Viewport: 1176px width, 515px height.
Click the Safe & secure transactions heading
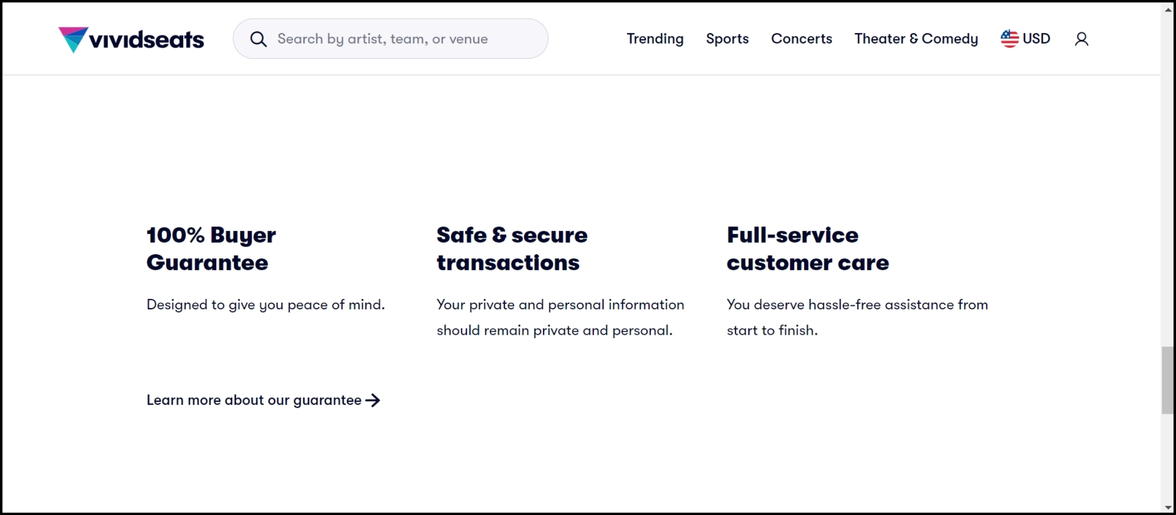click(511, 249)
